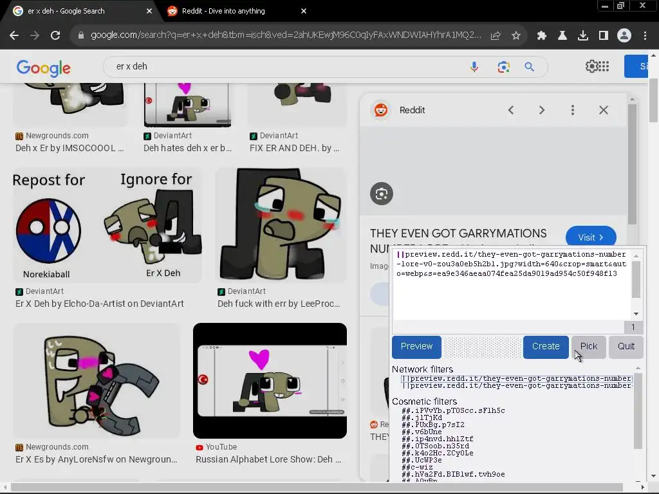The image size is (659, 494).
Task: Select the first Network filters entry
Action: [517, 378]
